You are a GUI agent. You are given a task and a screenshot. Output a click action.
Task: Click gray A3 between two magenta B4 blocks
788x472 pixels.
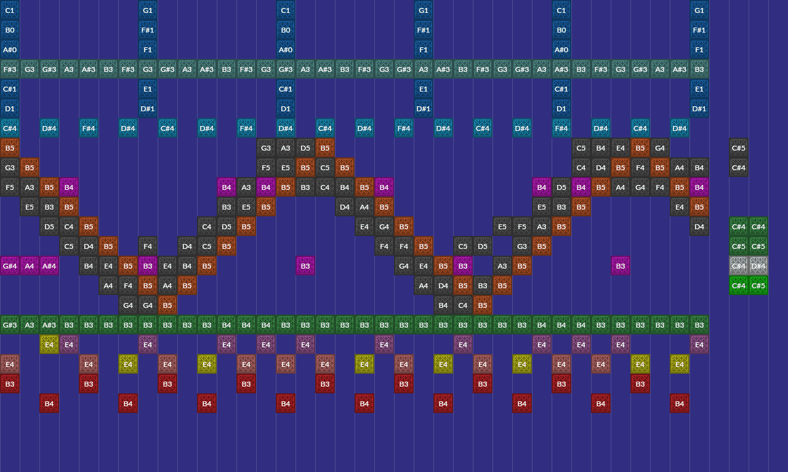coord(246,187)
